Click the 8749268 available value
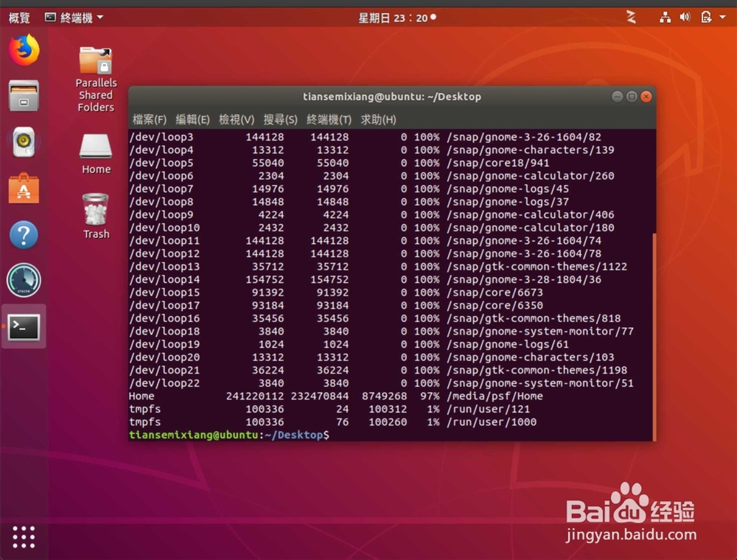Image resolution: width=737 pixels, height=560 pixels. pos(385,396)
